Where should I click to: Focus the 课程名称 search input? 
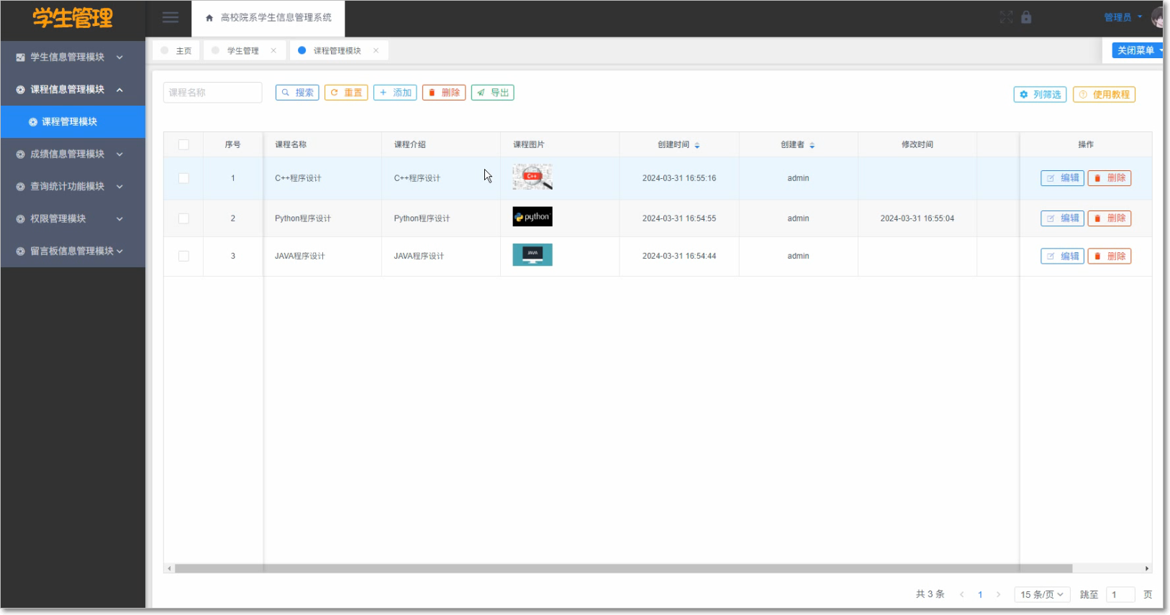coord(212,93)
